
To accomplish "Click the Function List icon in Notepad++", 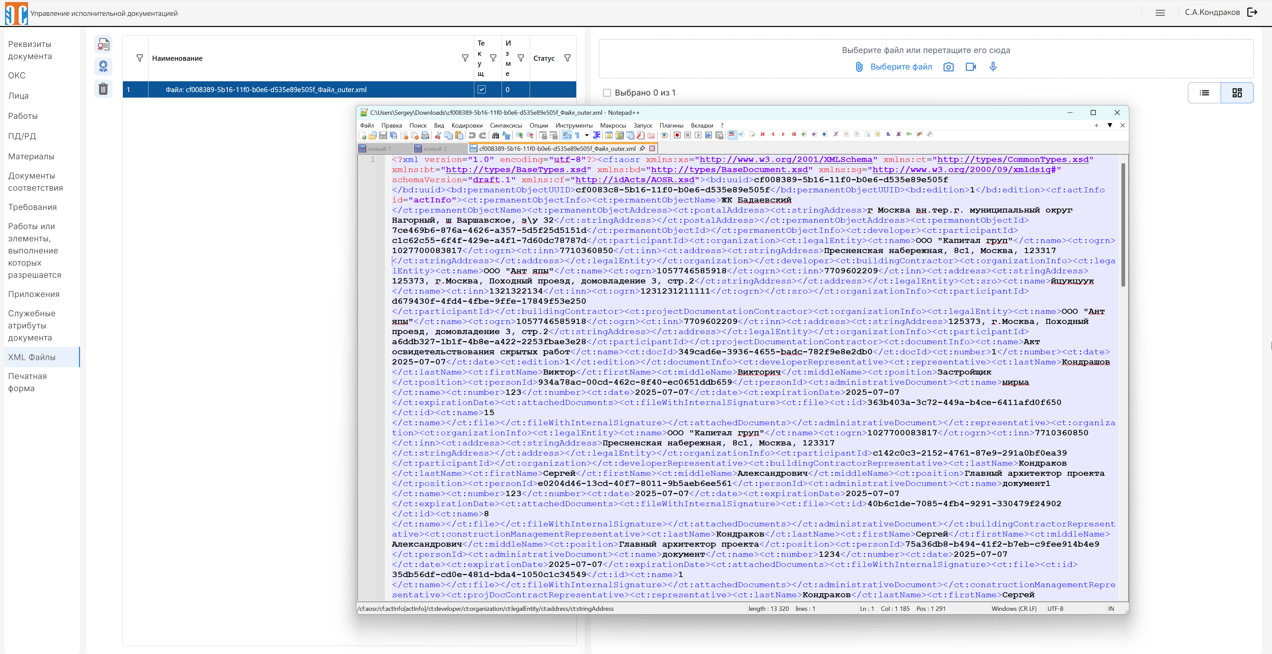I will point(640,135).
